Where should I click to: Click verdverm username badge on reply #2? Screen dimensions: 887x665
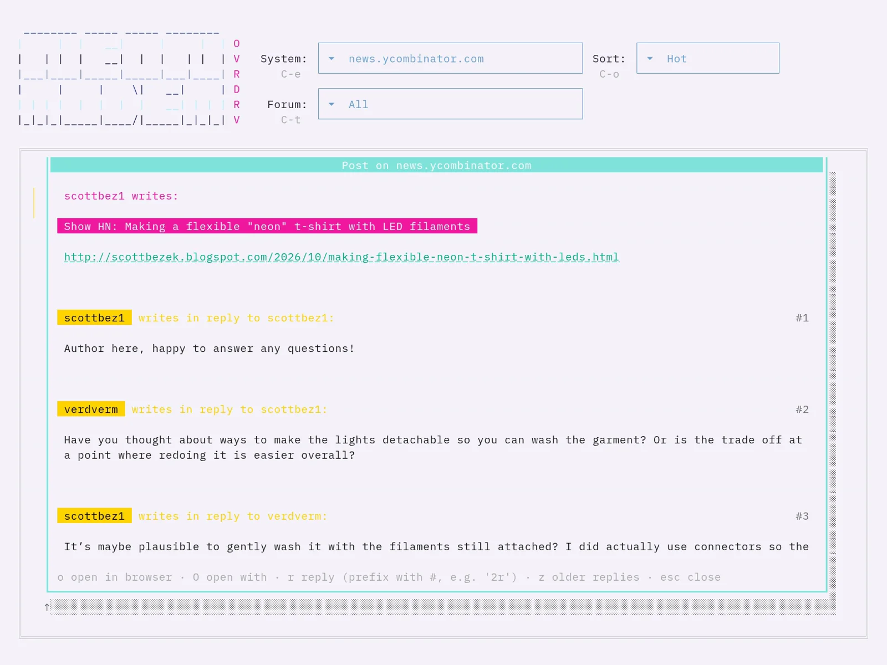click(91, 409)
